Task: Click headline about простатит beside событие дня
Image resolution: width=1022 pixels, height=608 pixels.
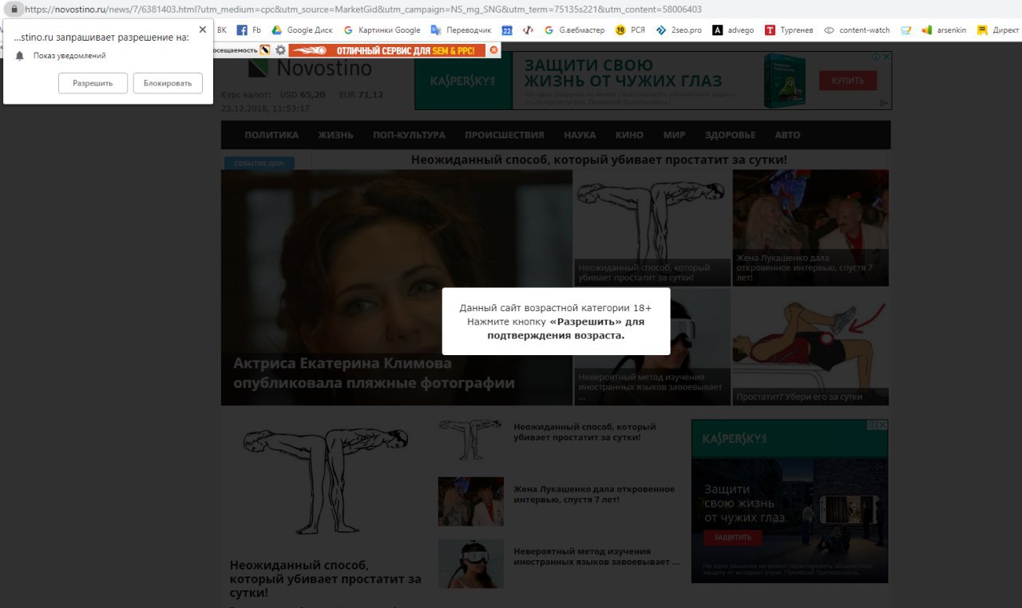Action: [599, 160]
